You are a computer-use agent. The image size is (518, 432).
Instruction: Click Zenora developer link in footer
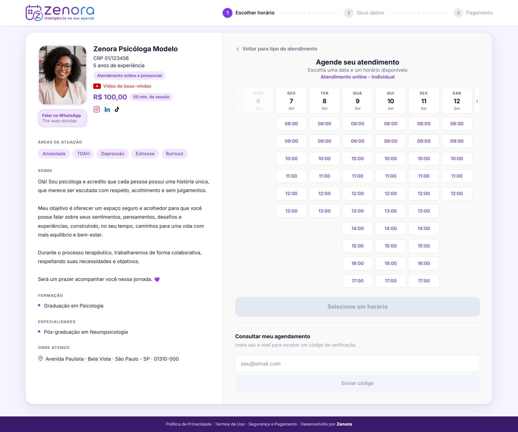(x=344, y=424)
